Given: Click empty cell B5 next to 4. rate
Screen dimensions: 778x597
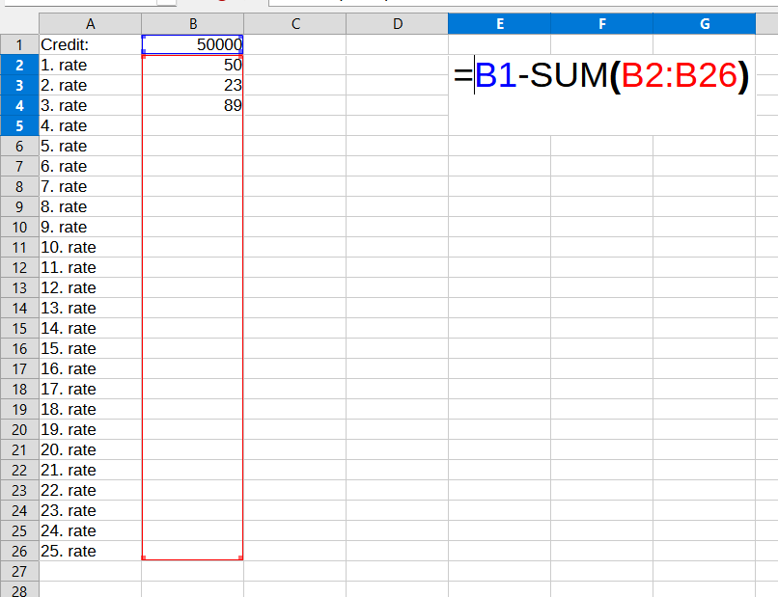Looking at the screenshot, I should pyautogui.click(x=192, y=125).
